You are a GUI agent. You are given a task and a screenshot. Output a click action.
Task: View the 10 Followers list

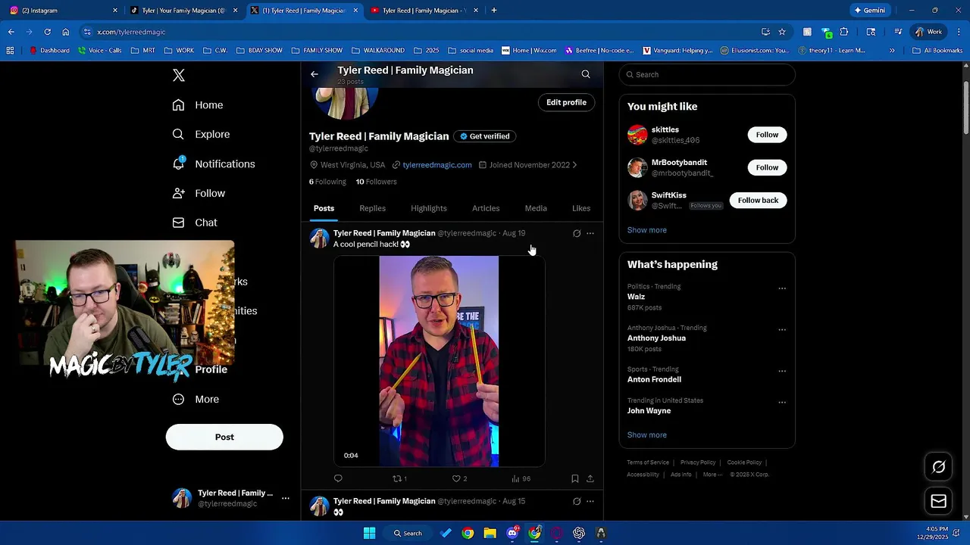coord(377,182)
